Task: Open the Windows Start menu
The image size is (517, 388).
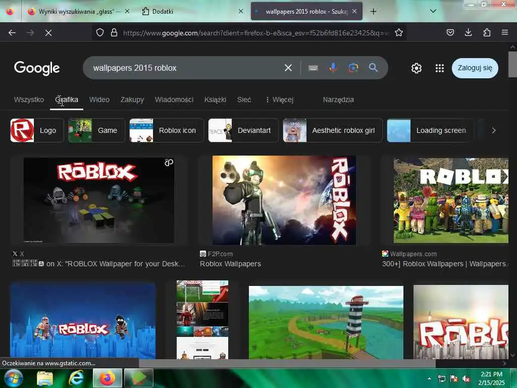Action: [14, 378]
